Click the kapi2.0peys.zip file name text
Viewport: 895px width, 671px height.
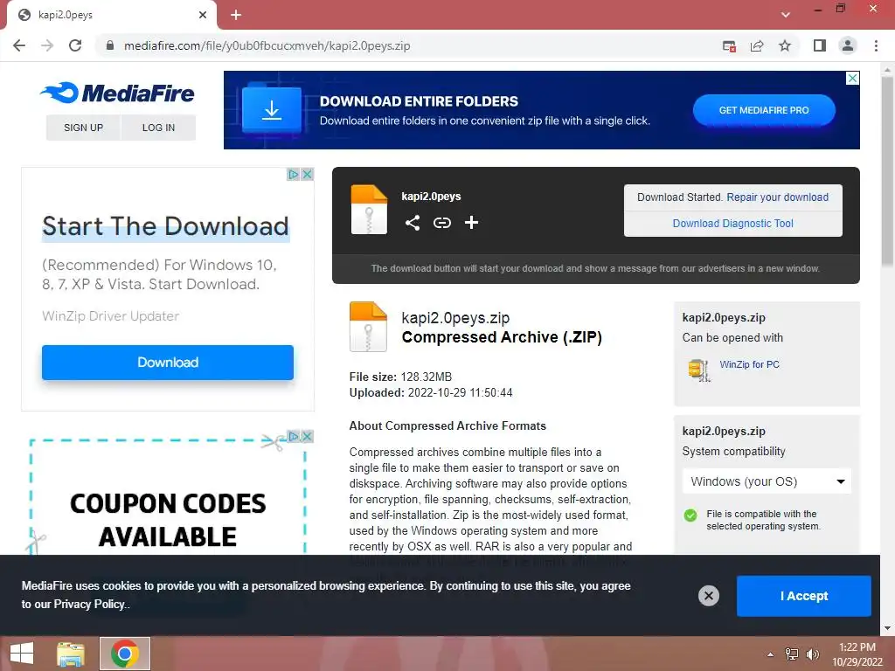coord(455,318)
